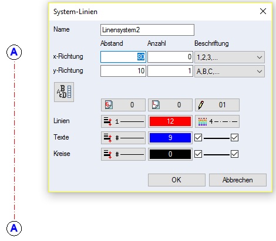
Task: Toggle the left checkbox in the Texte row
Action: [198, 138]
